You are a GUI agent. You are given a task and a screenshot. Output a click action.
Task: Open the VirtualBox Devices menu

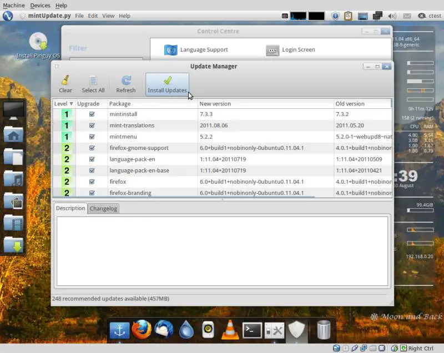pyautogui.click(x=40, y=6)
